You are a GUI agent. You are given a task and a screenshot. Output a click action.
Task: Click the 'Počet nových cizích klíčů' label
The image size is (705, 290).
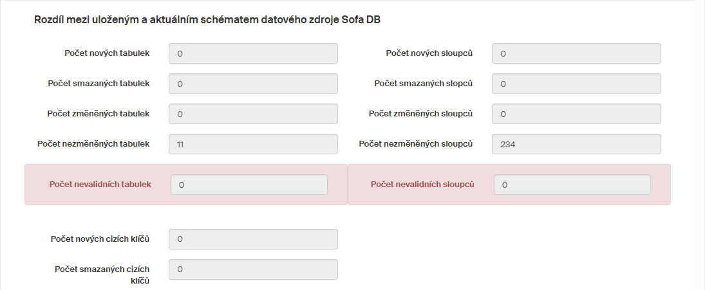(x=100, y=239)
